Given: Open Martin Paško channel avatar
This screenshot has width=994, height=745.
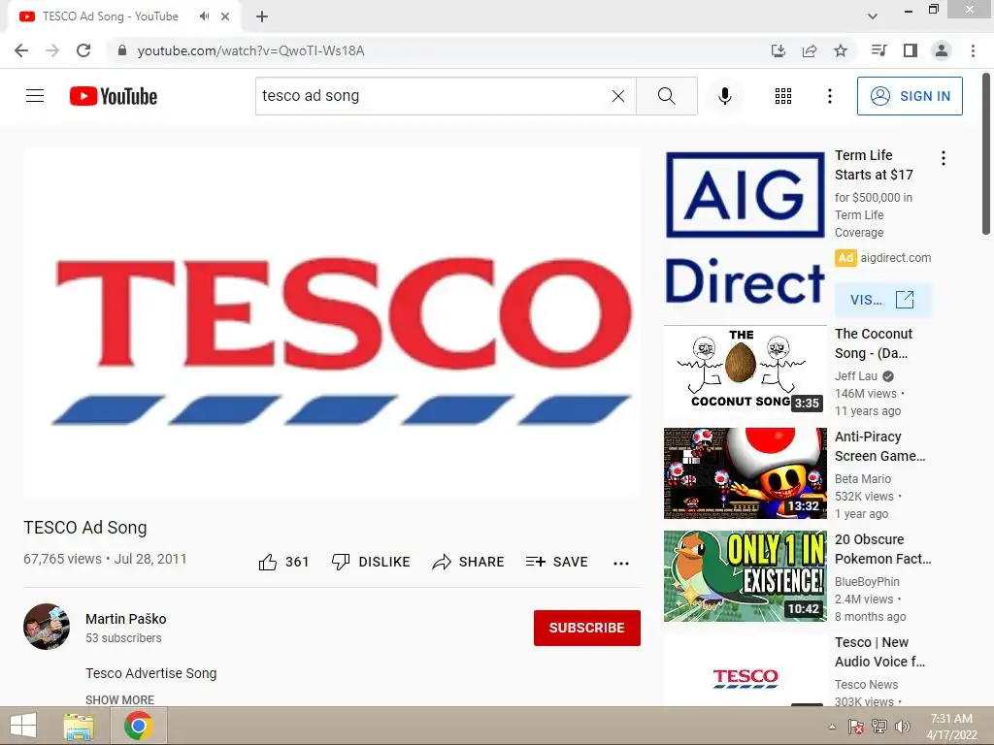Looking at the screenshot, I should point(47,627).
